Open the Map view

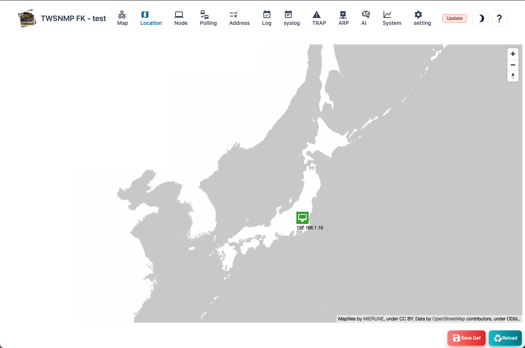click(x=122, y=18)
